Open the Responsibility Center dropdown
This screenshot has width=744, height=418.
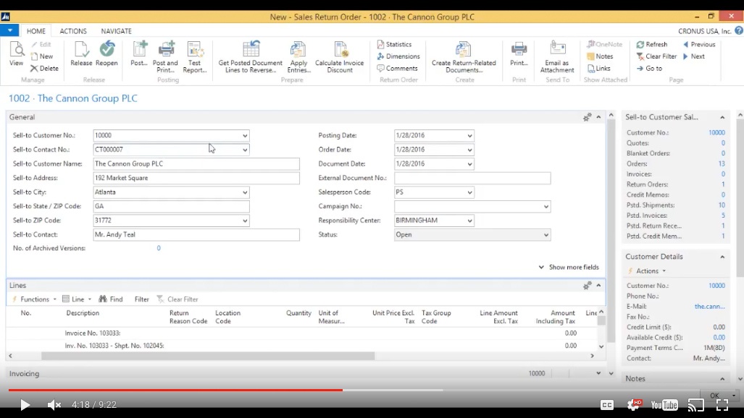(469, 221)
